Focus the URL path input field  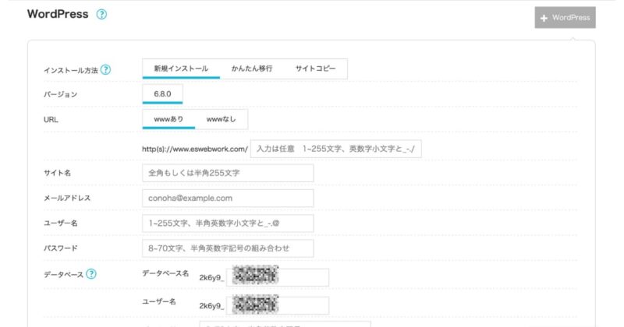[336, 149]
